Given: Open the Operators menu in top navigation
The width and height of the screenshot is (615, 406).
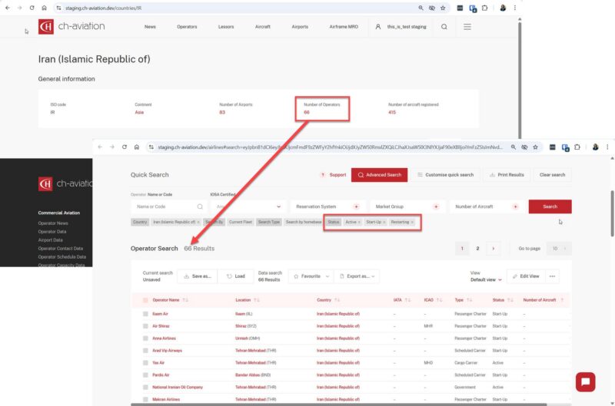Looking at the screenshot, I should point(187,27).
